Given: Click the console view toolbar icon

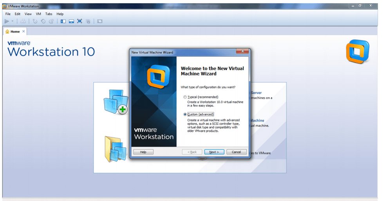Looking at the screenshot, I should click(100, 22).
